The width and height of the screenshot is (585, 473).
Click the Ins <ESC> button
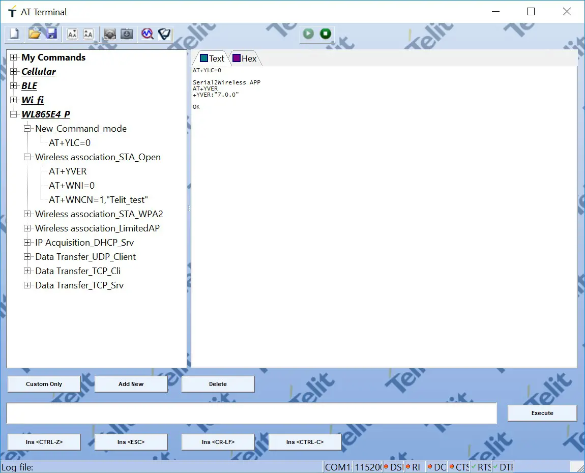(x=131, y=442)
